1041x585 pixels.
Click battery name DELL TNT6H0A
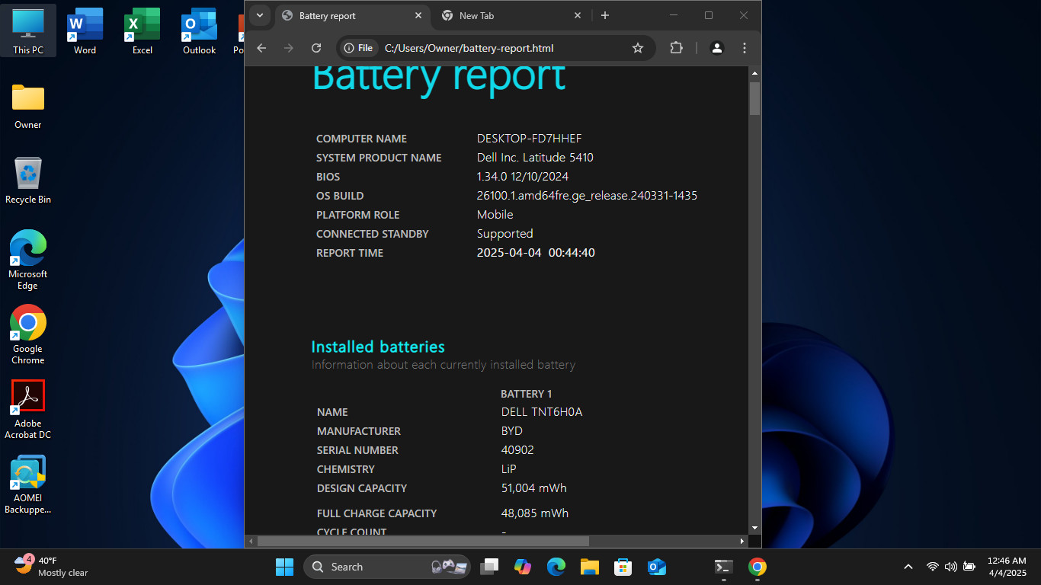pos(542,412)
